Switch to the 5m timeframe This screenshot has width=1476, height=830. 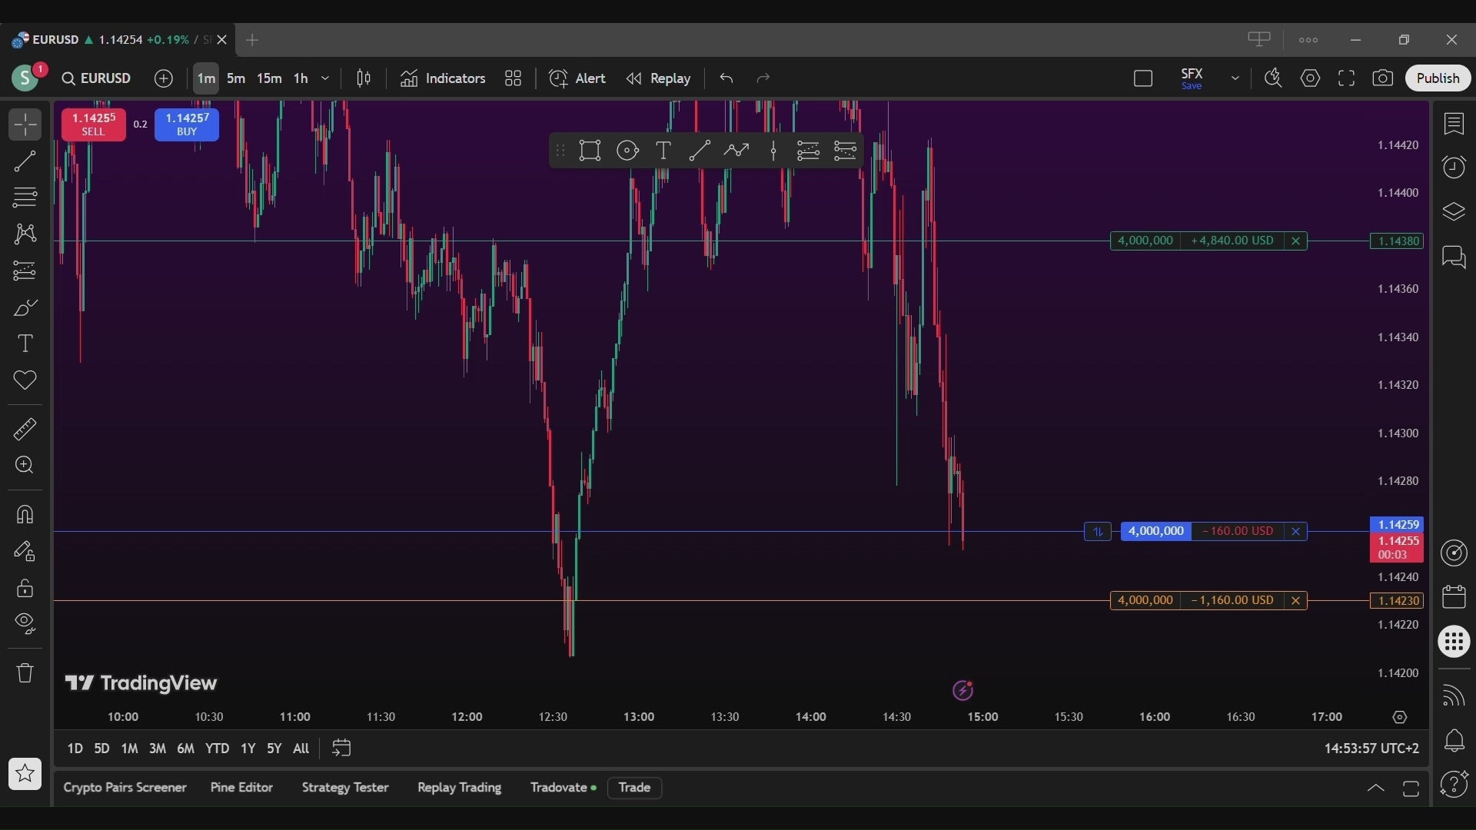click(x=236, y=78)
